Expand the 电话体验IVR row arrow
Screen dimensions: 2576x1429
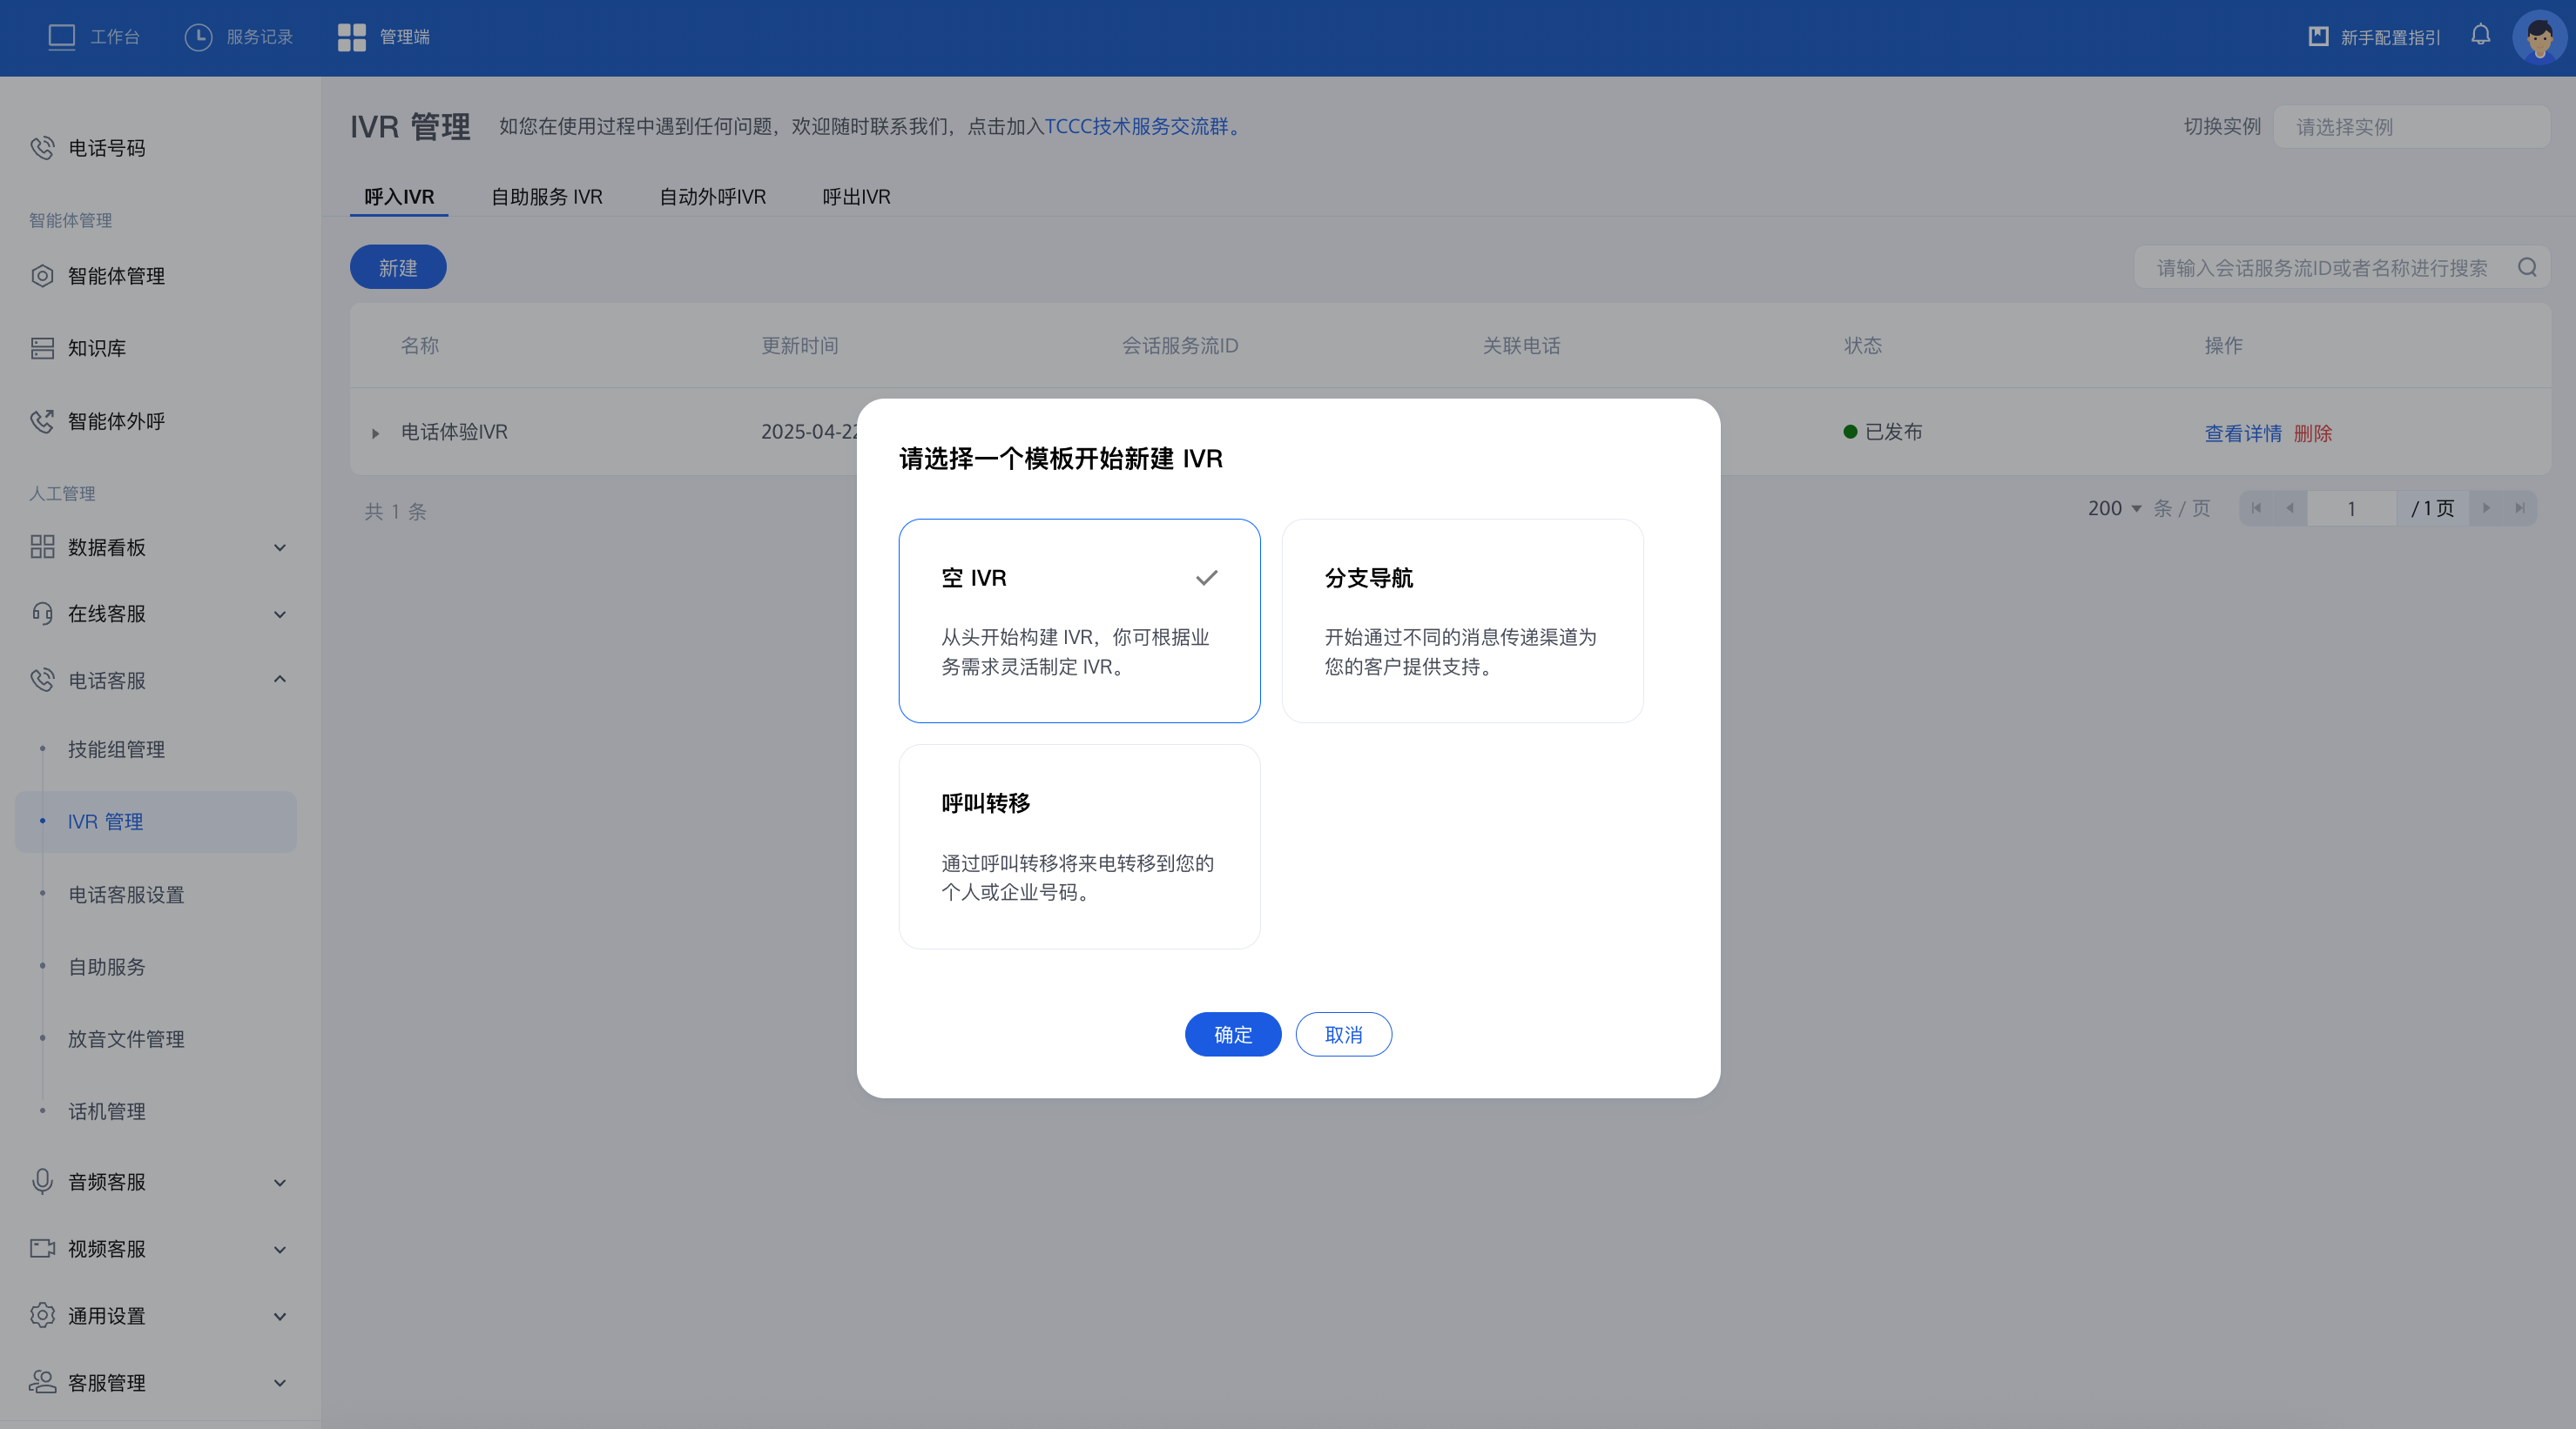[375, 433]
